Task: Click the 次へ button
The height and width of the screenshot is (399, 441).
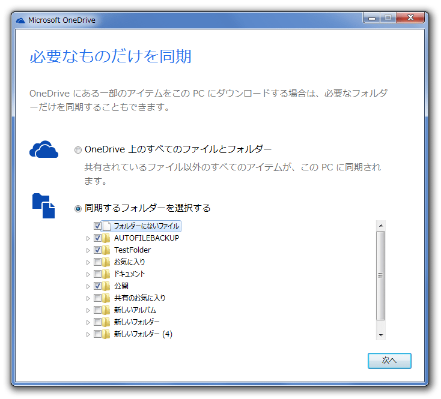Action: pos(389,361)
